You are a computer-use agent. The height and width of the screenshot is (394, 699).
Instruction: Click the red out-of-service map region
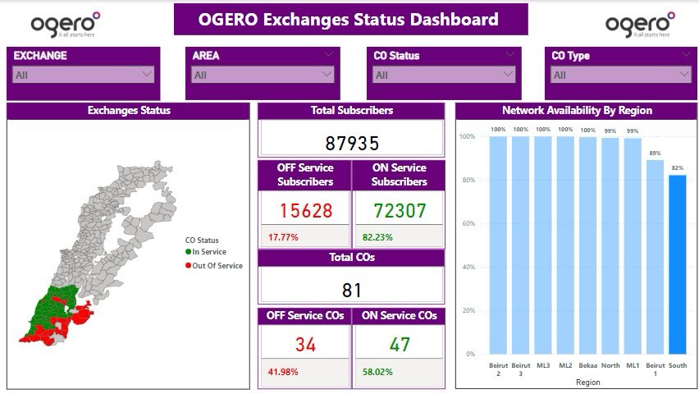[x=81, y=314]
